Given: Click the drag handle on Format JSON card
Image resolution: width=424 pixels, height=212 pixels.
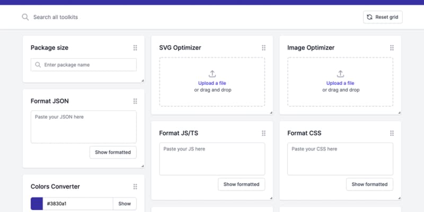Looking at the screenshot, I should tap(135, 101).
